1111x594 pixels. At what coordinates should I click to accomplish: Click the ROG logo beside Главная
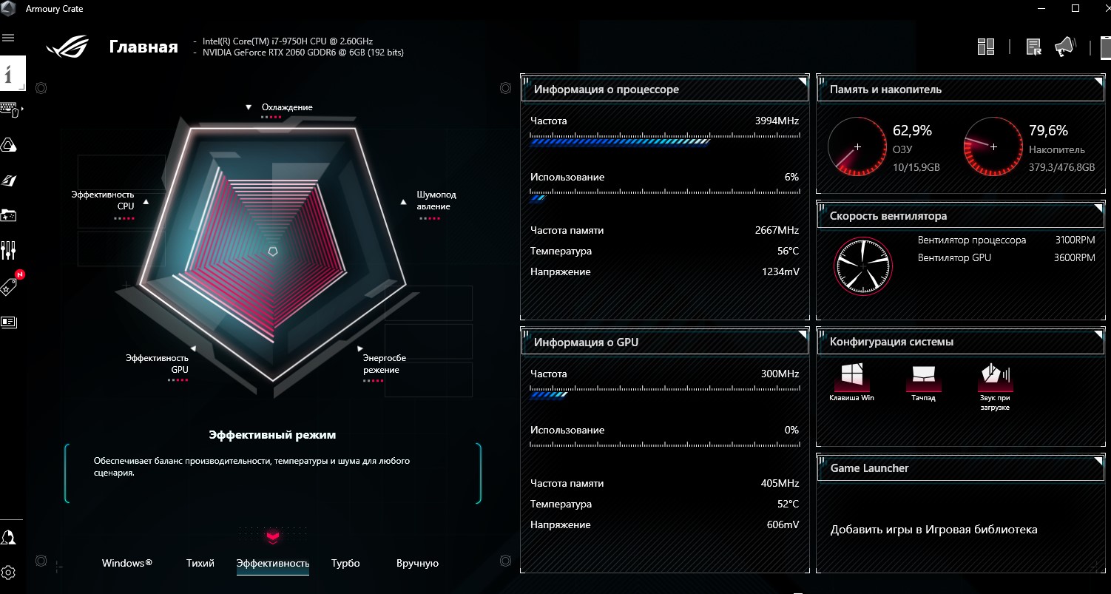pyautogui.click(x=67, y=47)
